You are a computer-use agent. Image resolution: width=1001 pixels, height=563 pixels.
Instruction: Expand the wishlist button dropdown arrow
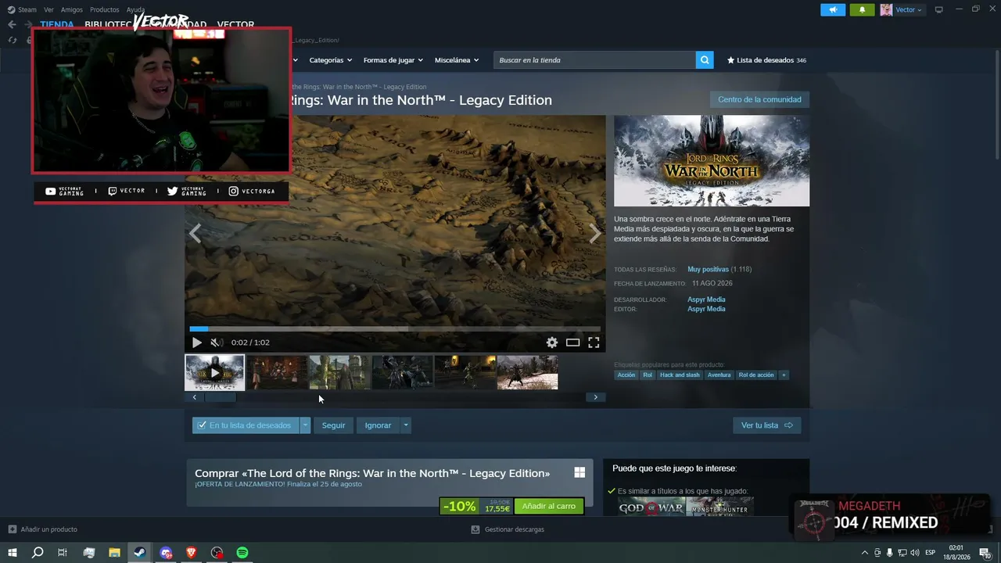click(x=305, y=425)
